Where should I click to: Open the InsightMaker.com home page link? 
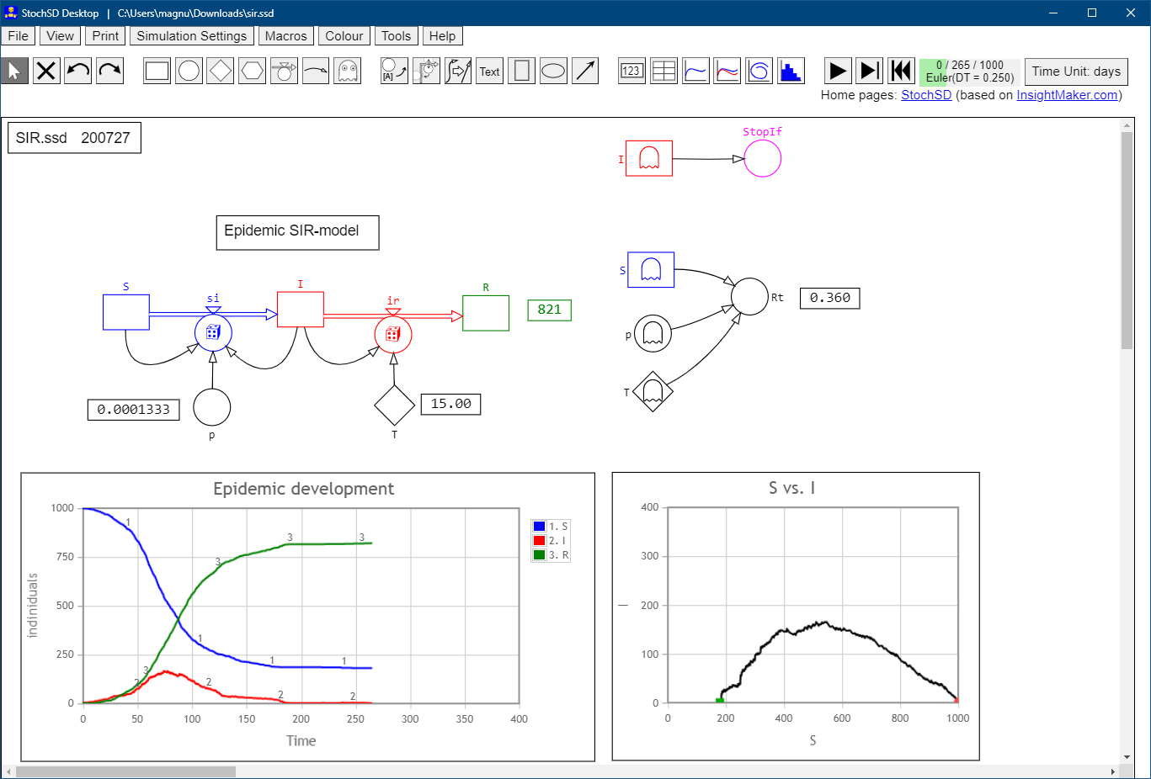coord(1067,95)
